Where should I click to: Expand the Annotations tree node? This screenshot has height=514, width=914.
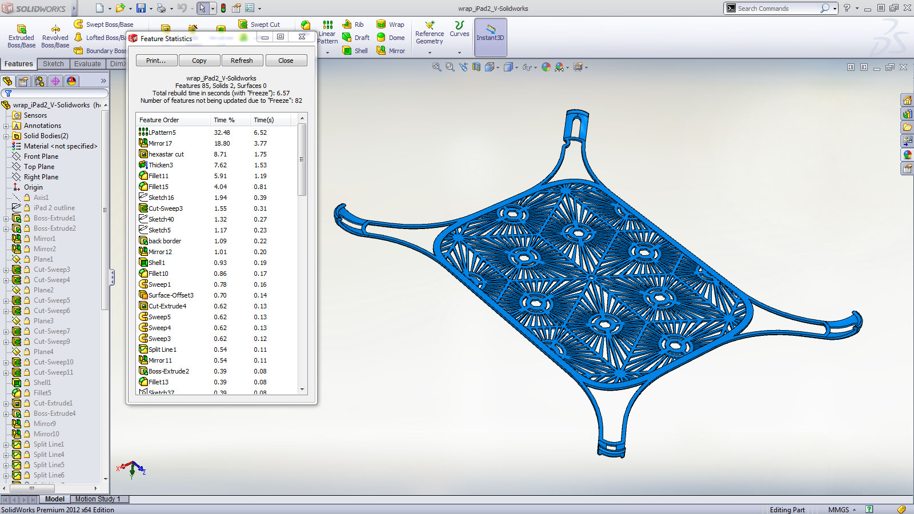click(x=6, y=126)
